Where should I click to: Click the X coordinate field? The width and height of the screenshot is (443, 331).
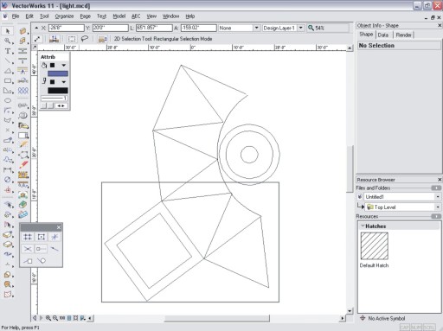[66, 28]
